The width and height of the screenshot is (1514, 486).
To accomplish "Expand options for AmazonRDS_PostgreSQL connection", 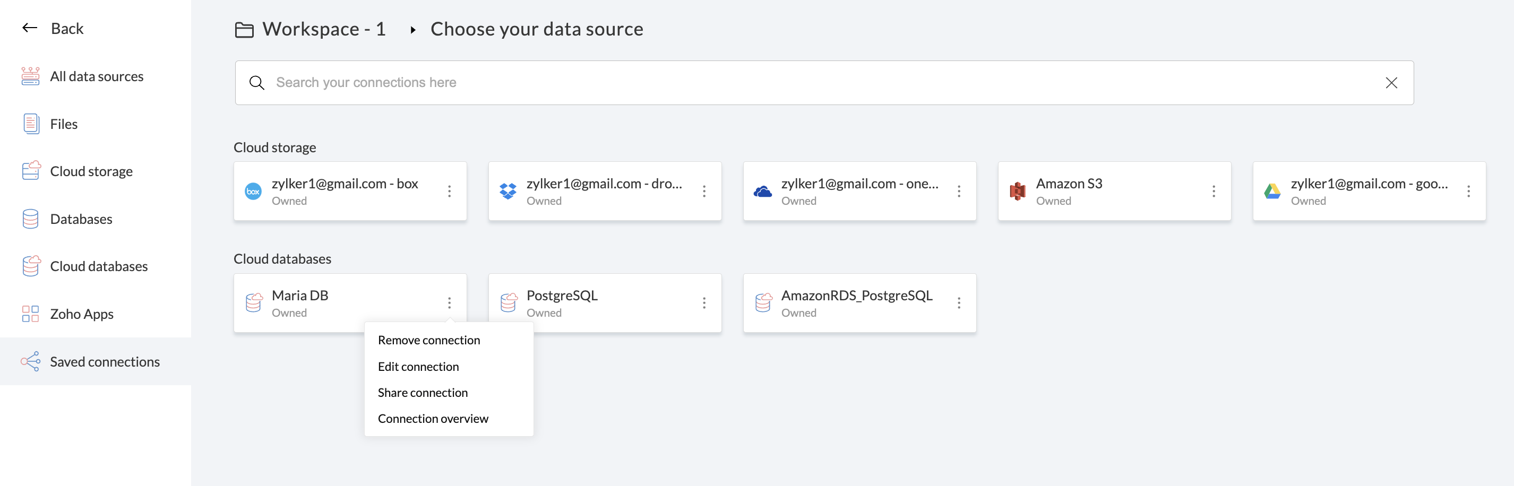I will pos(959,302).
